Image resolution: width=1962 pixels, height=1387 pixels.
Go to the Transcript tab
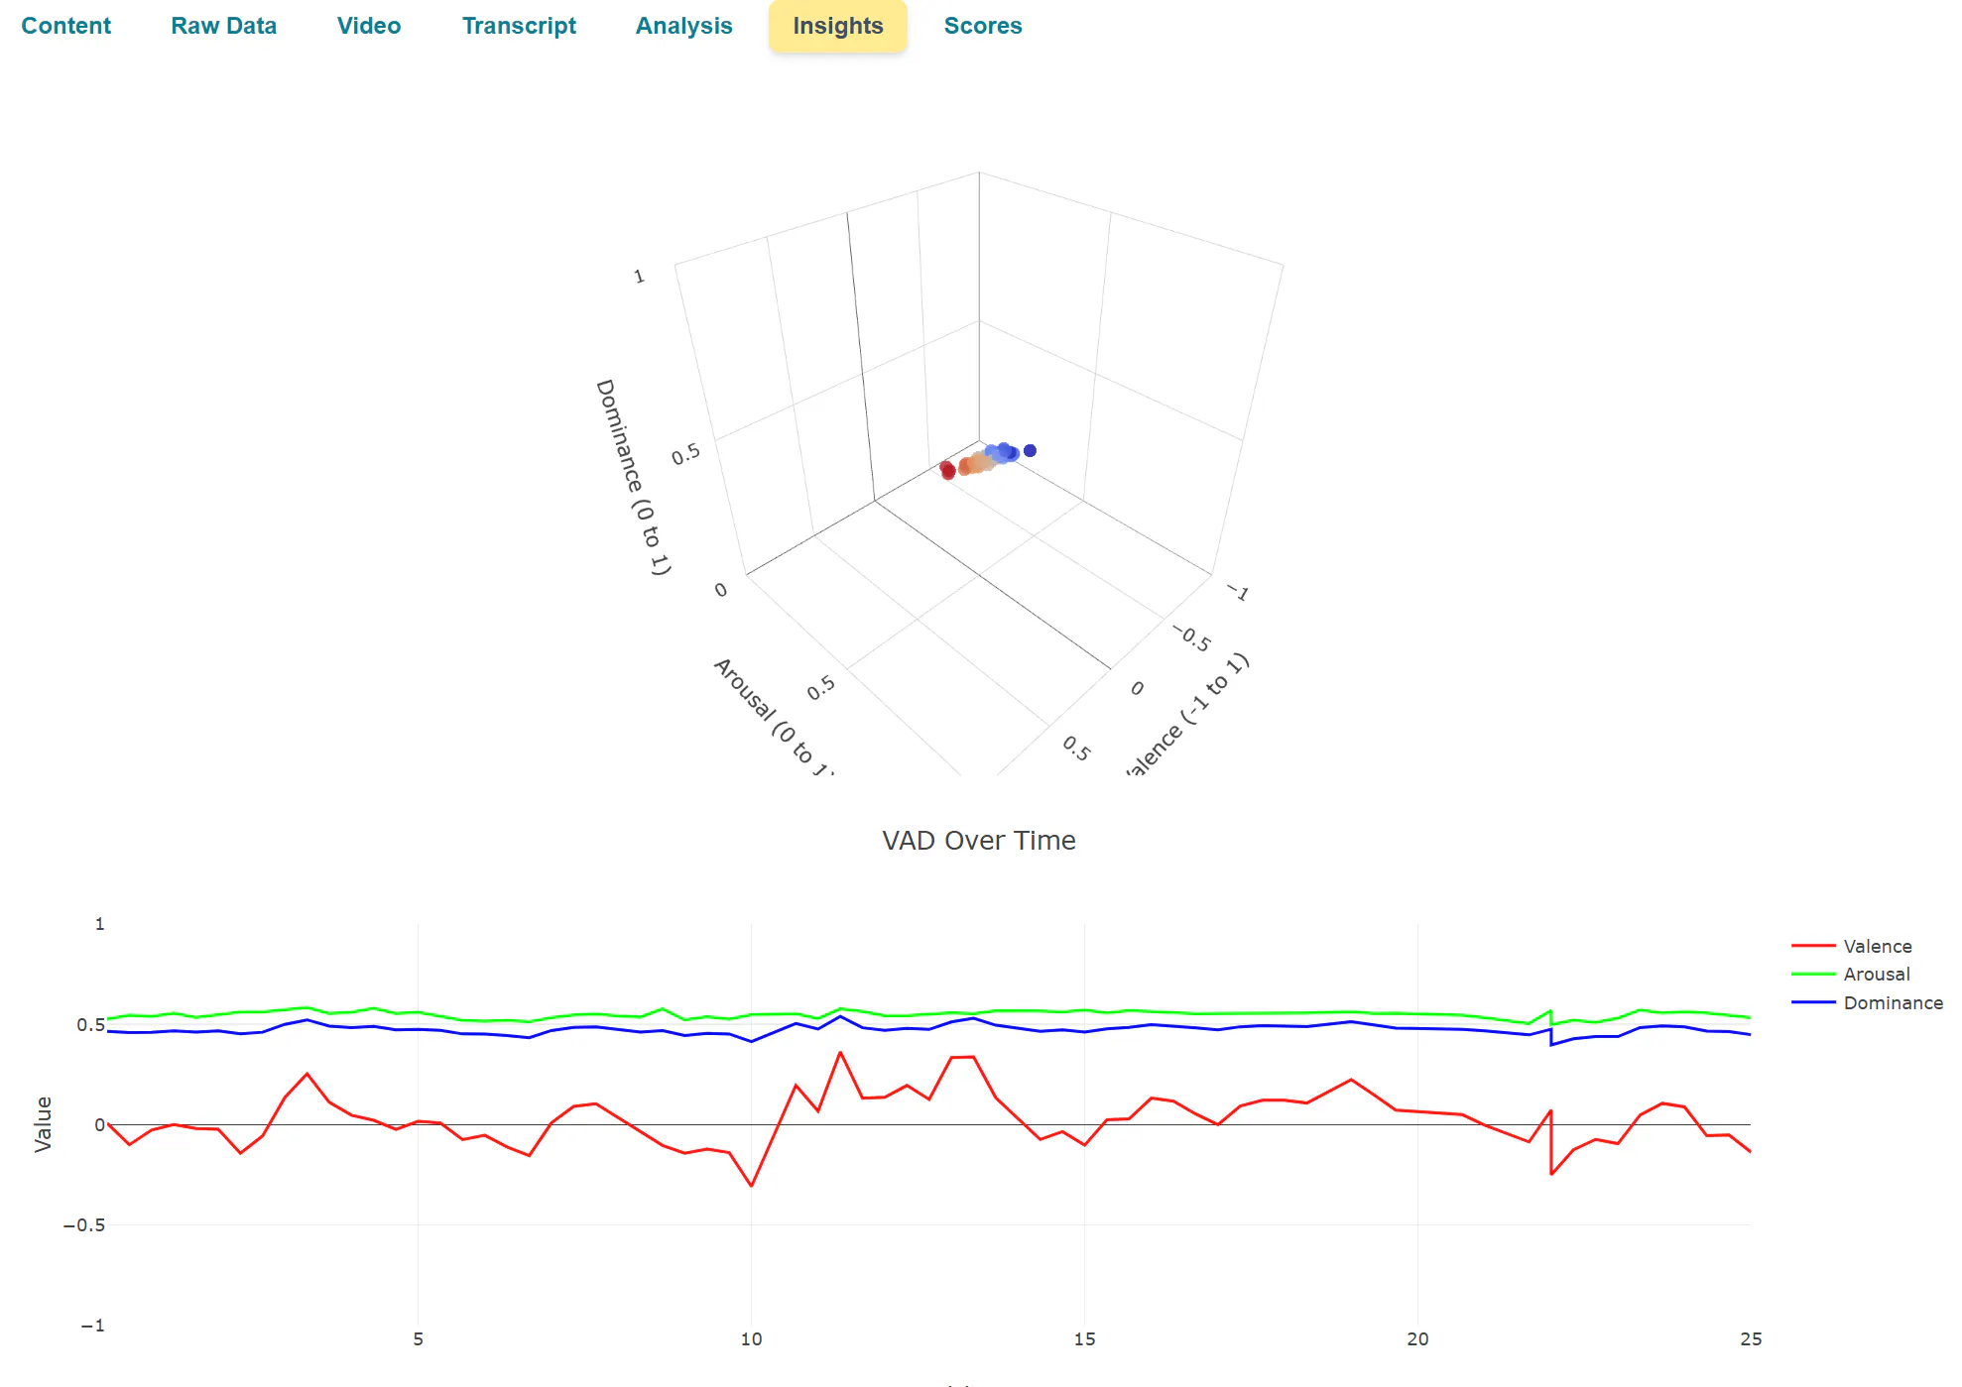519,26
